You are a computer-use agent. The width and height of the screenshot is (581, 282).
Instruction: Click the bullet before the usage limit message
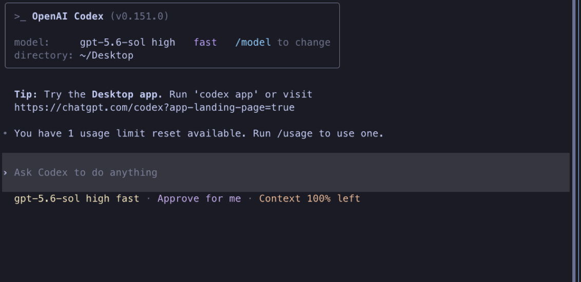[x=5, y=133]
